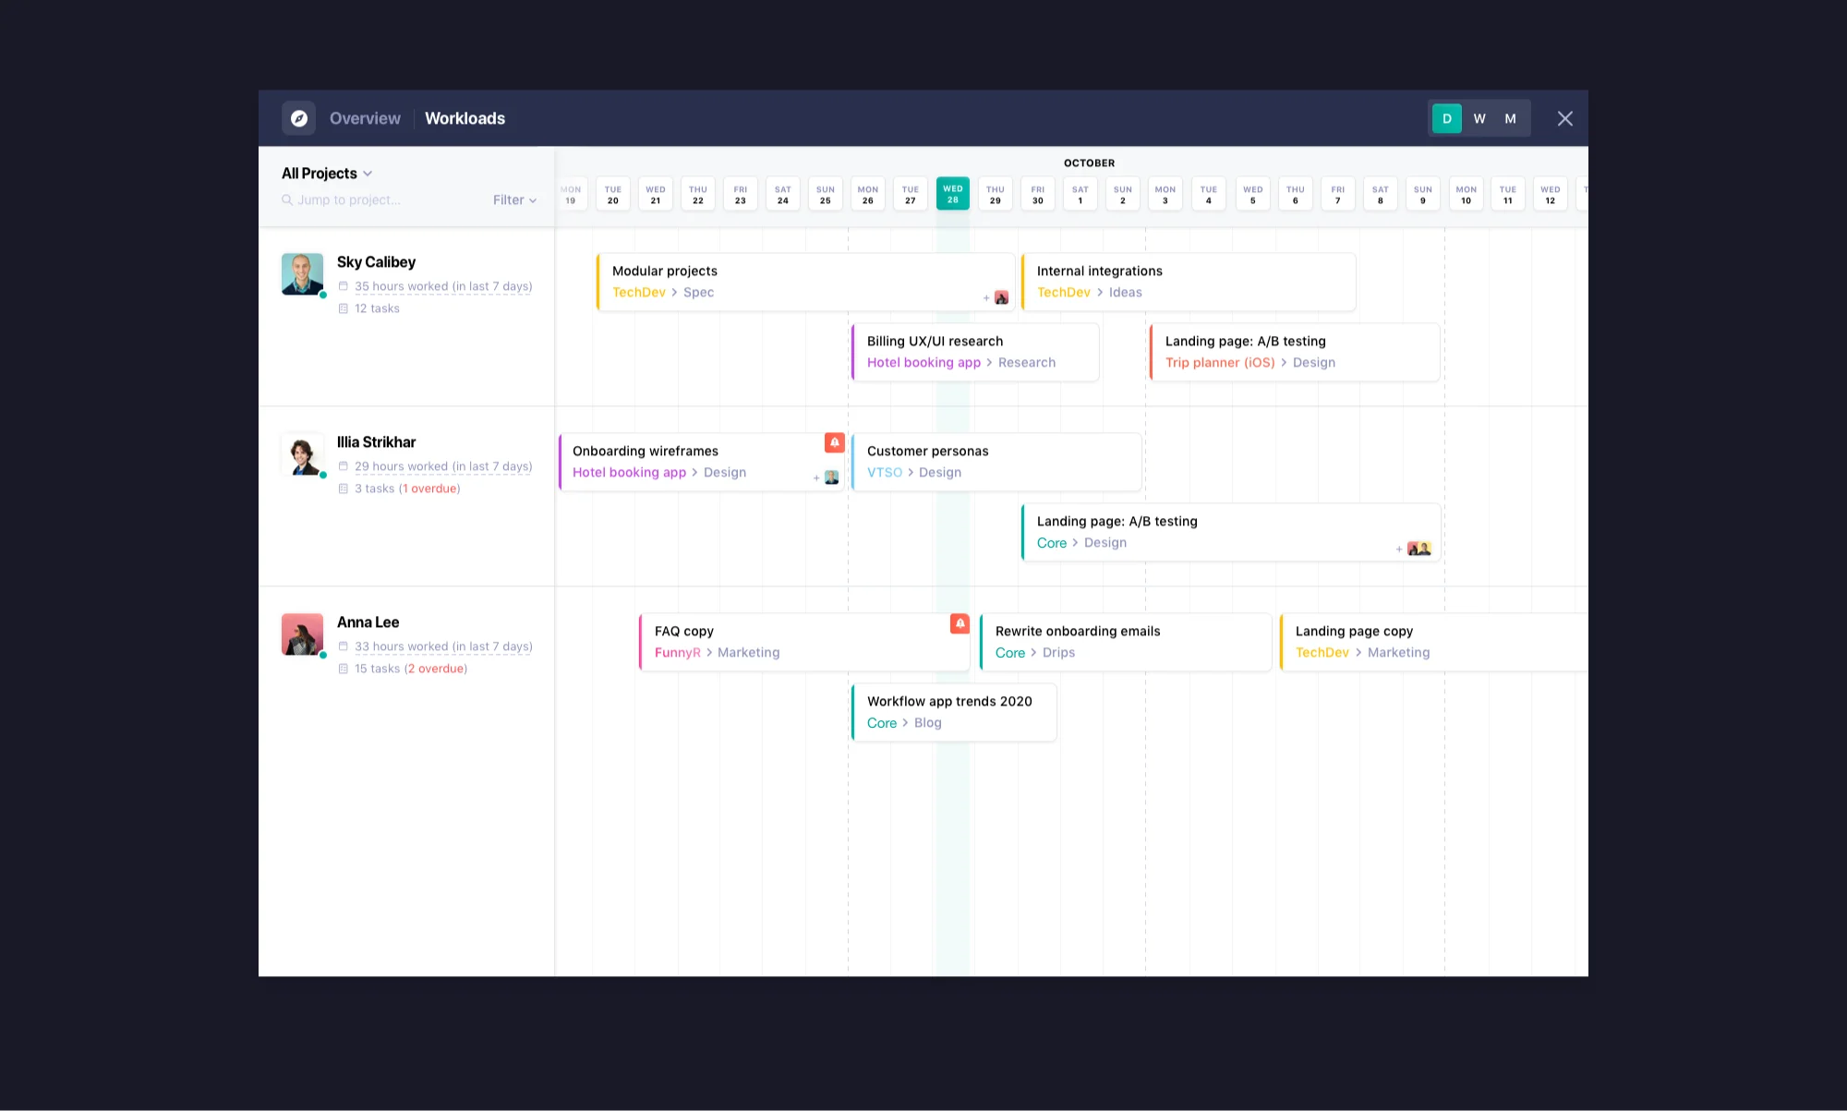The width and height of the screenshot is (1847, 1111).
Task: Close the Workloads panel with X
Action: (x=1565, y=118)
